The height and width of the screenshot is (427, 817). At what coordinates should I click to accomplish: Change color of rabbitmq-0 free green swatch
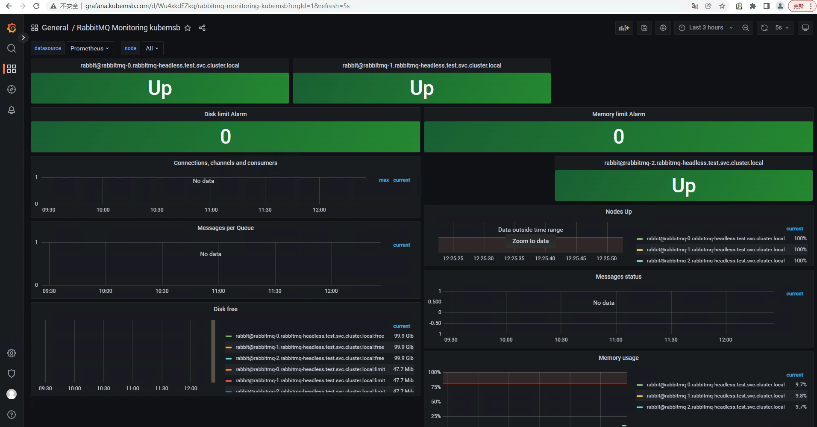coord(229,336)
